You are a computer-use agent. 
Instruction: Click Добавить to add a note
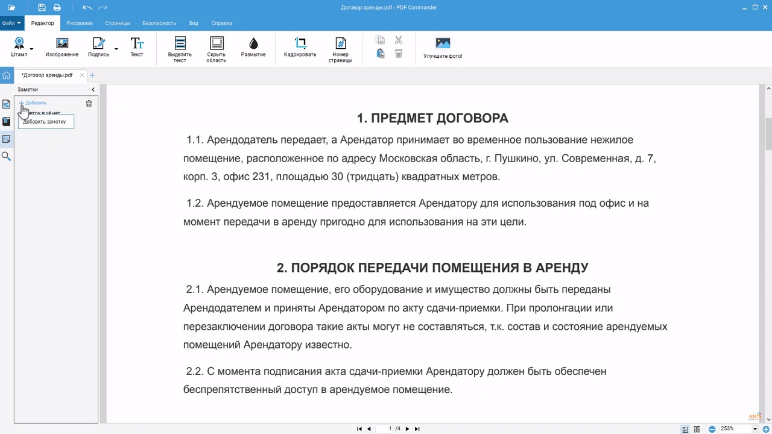pos(33,103)
